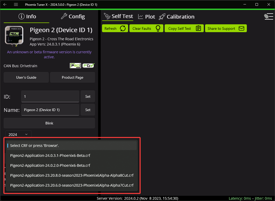Click the FD CAN badge icon

coord(88,66)
